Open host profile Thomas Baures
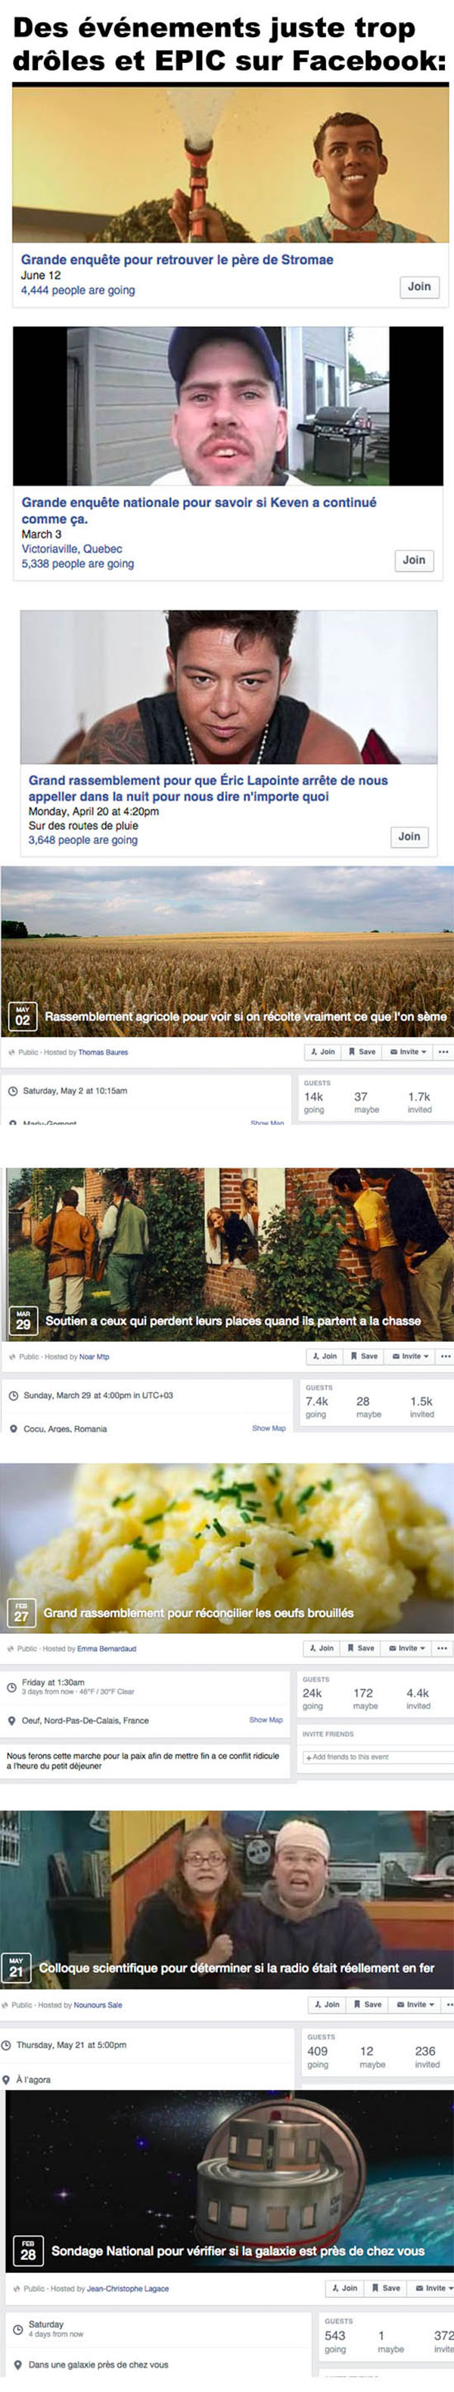The image size is (454, 2392). tap(103, 1052)
